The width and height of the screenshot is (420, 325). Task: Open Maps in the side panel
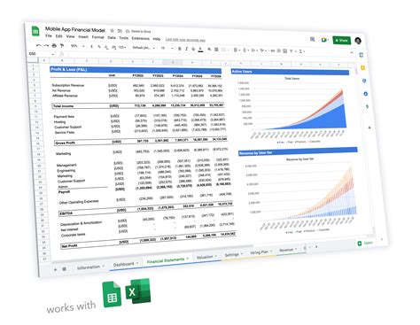[x=367, y=106]
